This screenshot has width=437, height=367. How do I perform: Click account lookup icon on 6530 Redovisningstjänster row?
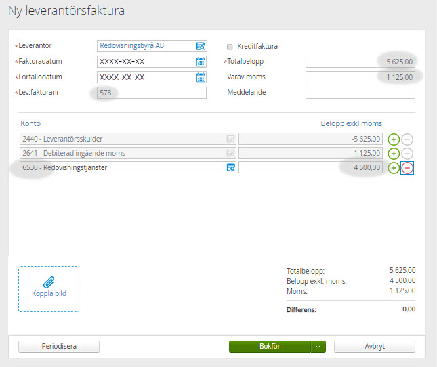(x=230, y=167)
